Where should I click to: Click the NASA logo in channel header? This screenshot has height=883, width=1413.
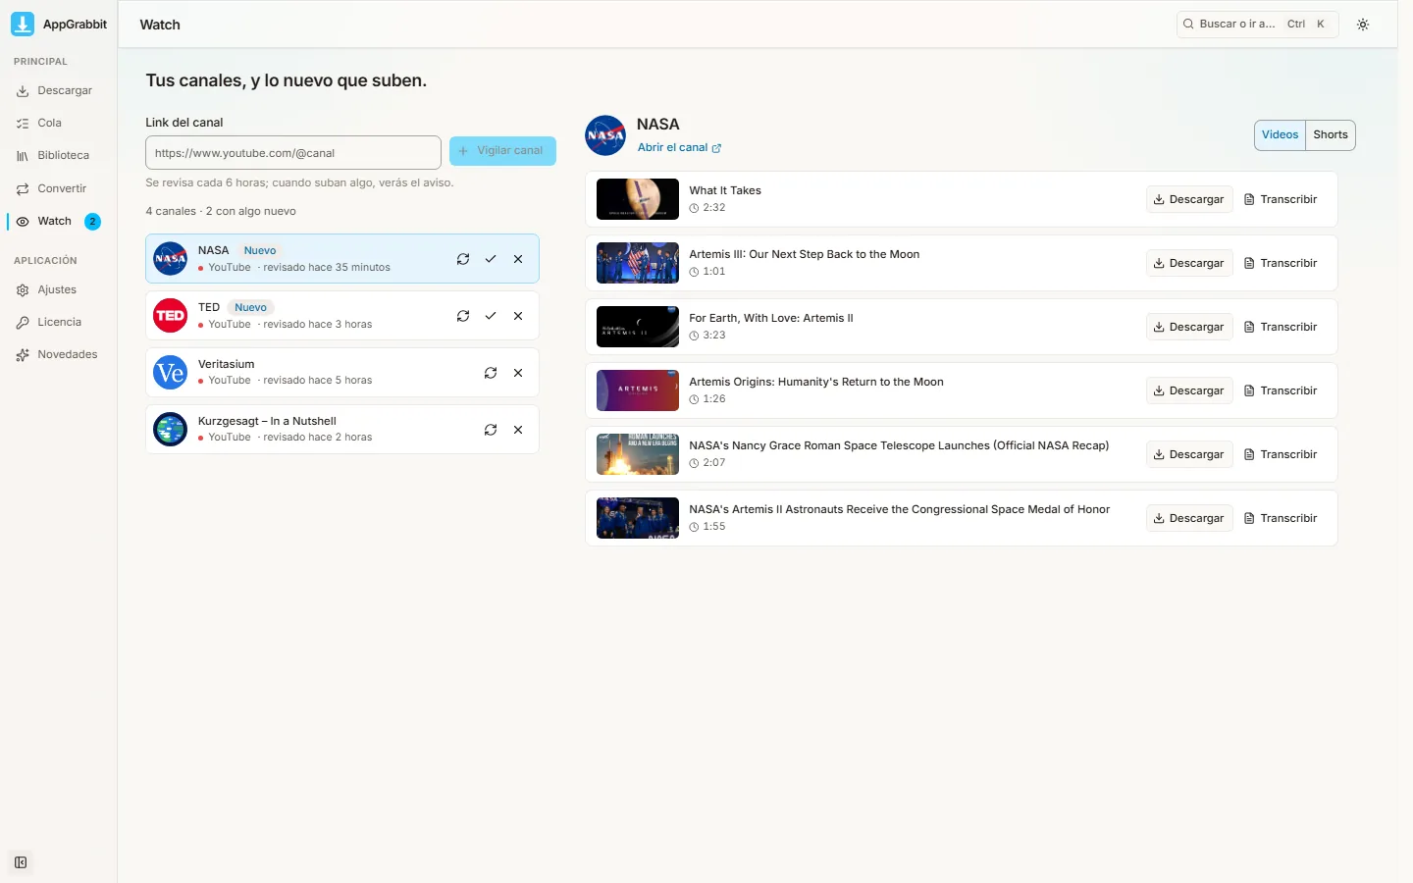click(x=605, y=135)
